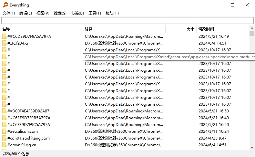Close the Everything window
The height and width of the screenshot is (157, 255).
[x=247, y=5]
